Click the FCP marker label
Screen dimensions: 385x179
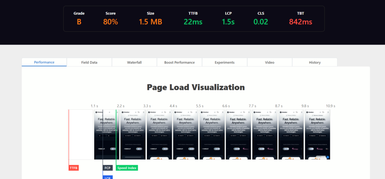(x=108, y=168)
